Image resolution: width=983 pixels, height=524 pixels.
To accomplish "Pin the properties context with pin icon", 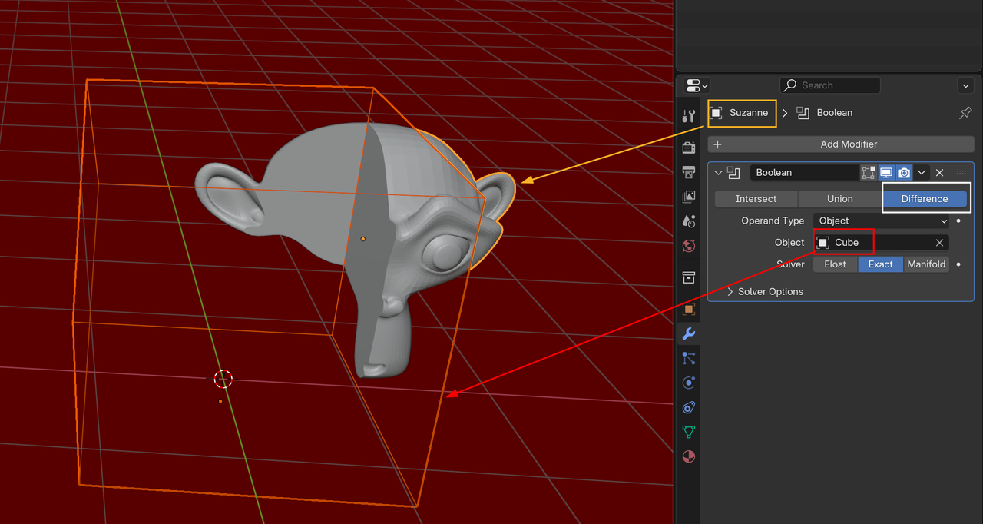I will click(965, 113).
